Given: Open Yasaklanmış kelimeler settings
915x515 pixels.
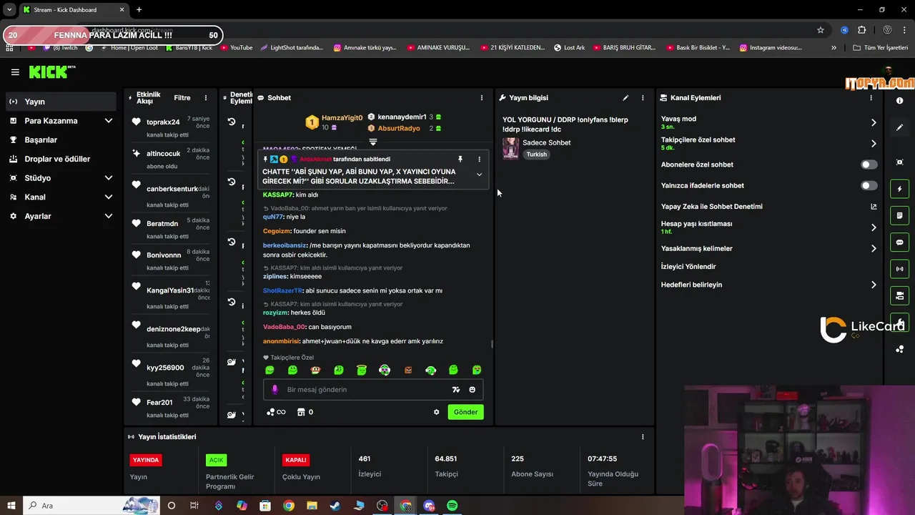Looking at the screenshot, I should 768,249.
